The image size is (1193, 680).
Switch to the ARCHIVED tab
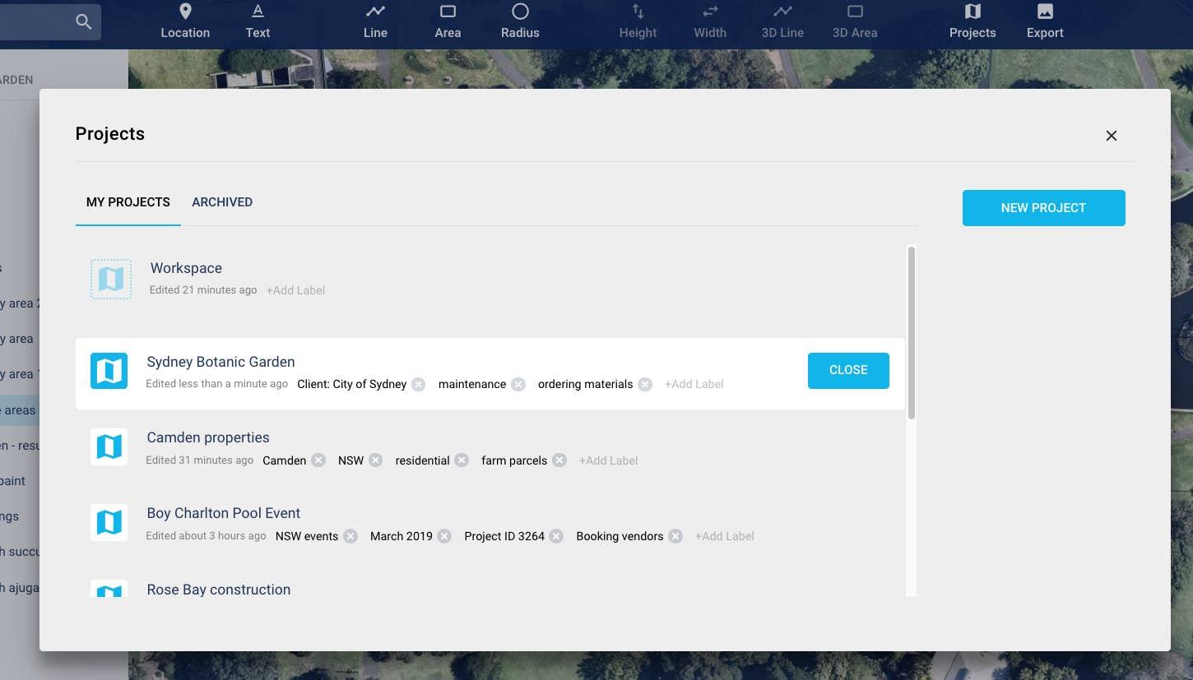click(x=222, y=201)
